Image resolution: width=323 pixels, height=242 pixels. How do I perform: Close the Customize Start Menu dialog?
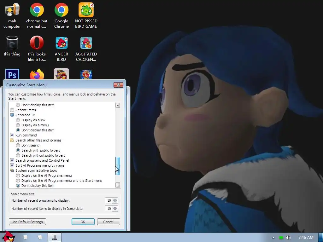point(119,85)
